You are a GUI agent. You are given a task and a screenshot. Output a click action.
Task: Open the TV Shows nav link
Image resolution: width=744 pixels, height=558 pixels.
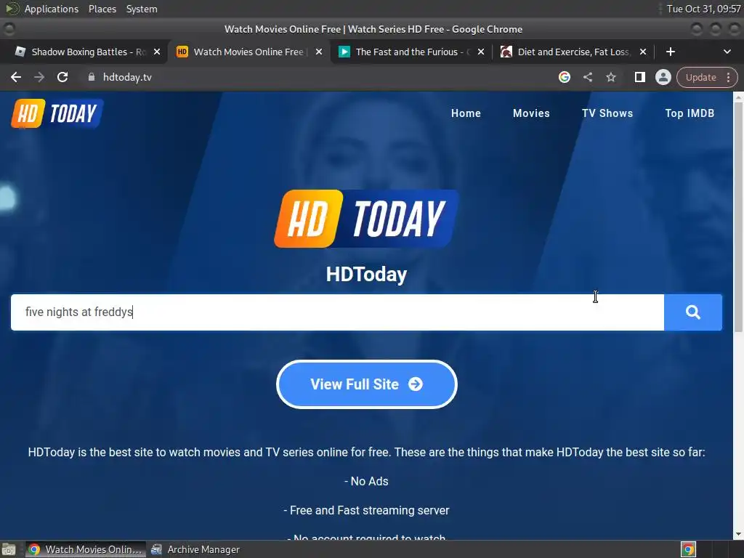click(x=607, y=113)
